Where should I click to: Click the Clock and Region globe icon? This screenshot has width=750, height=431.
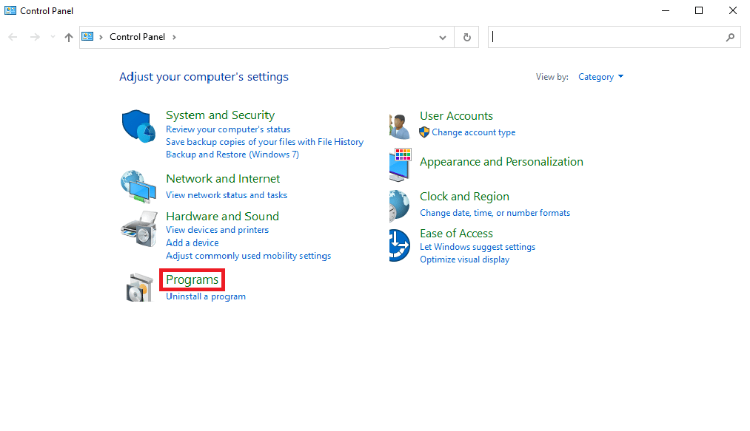pos(399,206)
